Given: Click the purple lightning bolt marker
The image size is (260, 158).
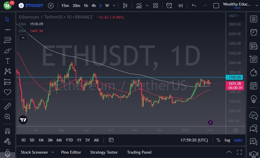Looking at the screenshot, I should pos(211,122).
